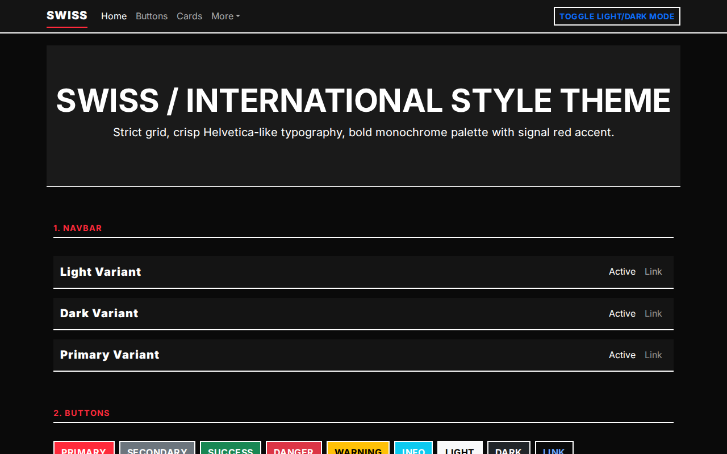Click the "2. BUTTONS" section heading

click(x=82, y=413)
